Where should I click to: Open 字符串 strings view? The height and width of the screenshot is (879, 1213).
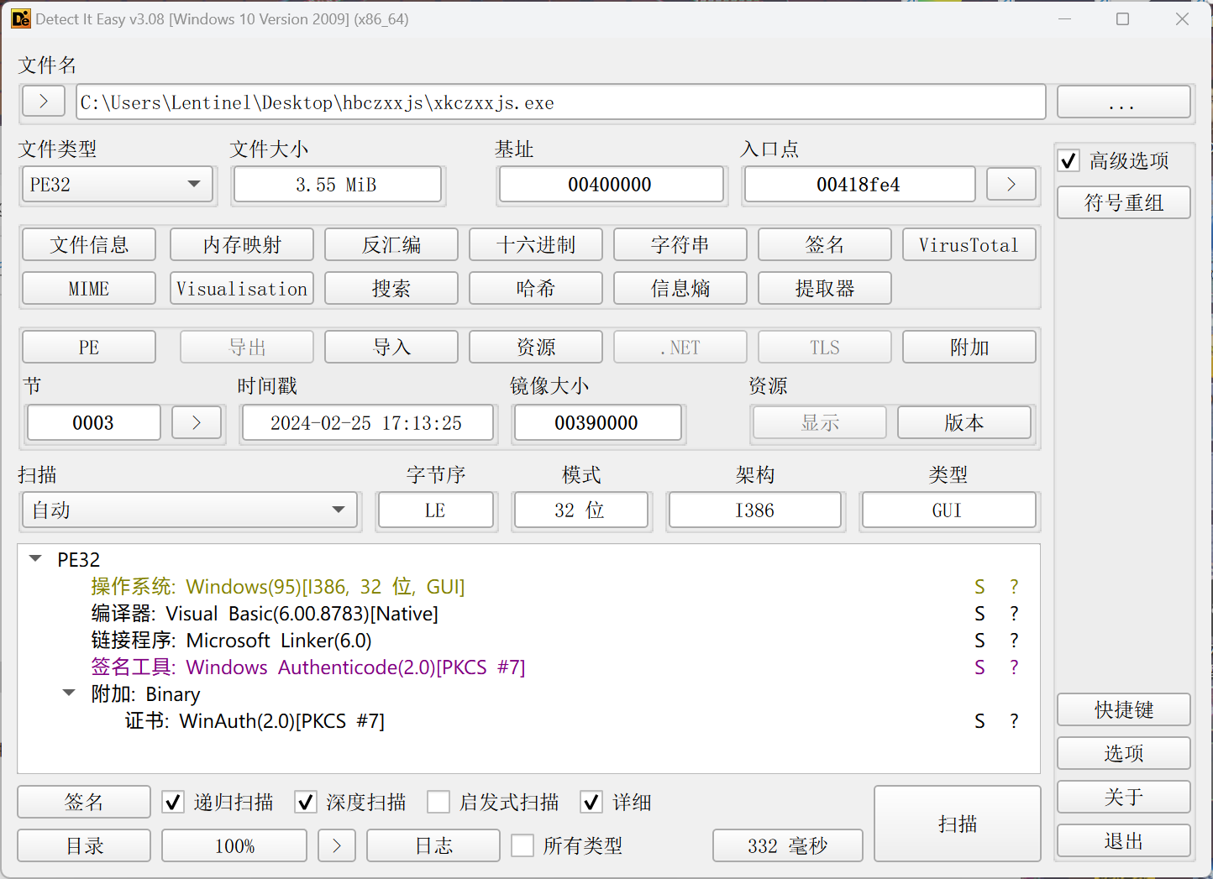(x=680, y=244)
